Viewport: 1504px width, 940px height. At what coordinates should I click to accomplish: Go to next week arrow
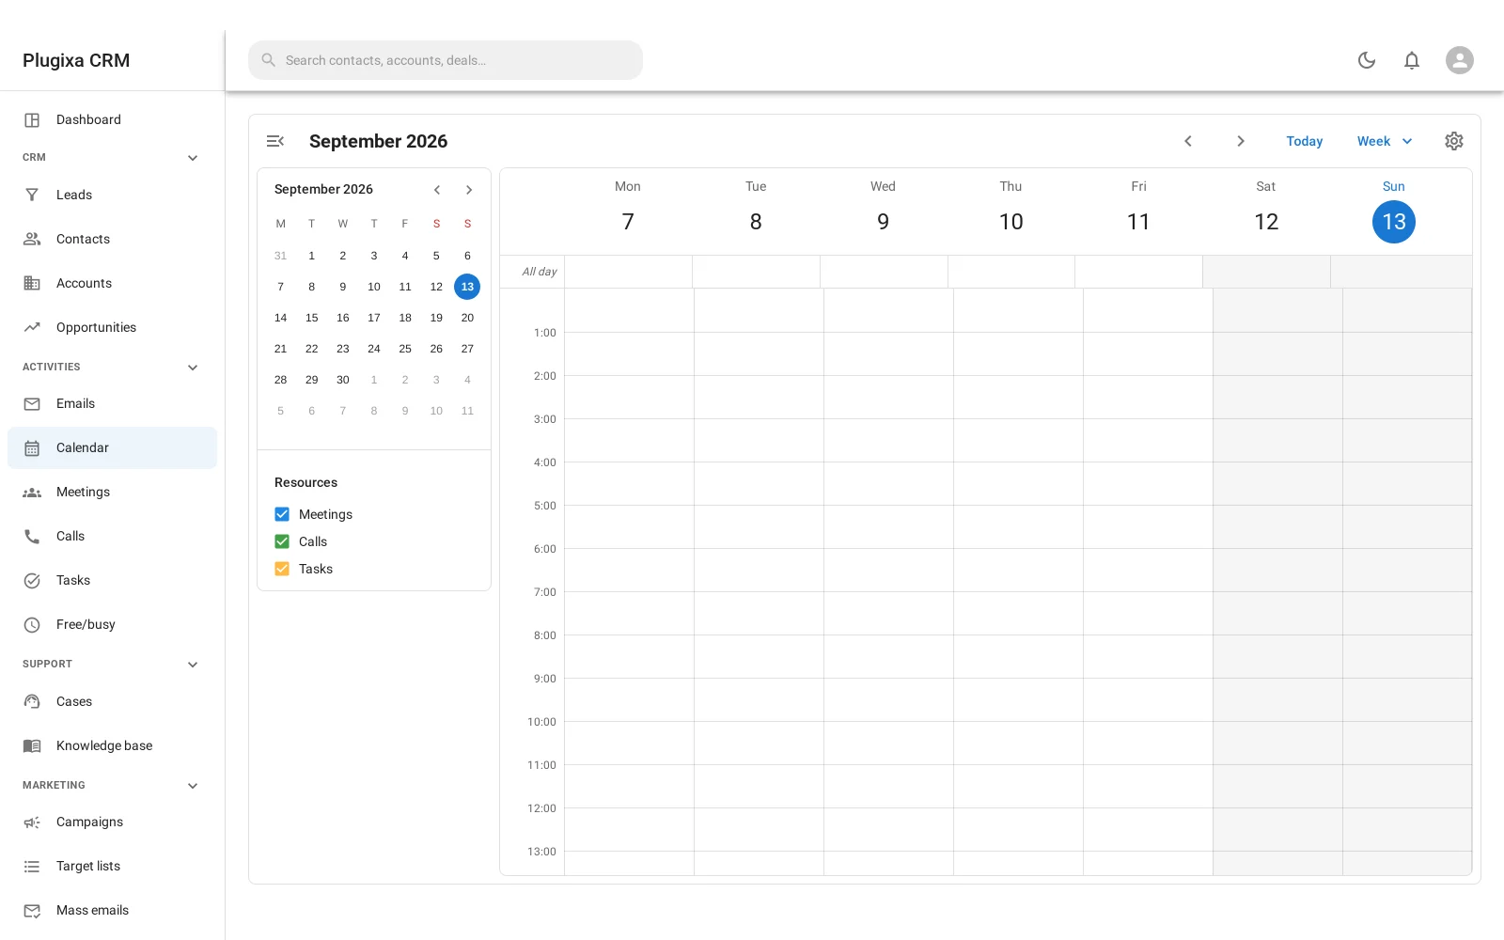click(1241, 141)
